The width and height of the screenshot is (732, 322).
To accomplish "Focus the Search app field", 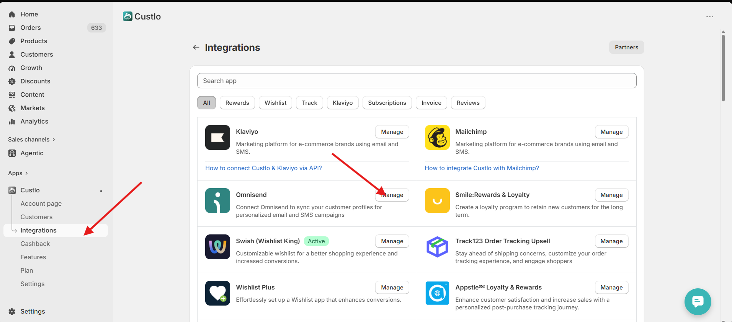I will (417, 81).
